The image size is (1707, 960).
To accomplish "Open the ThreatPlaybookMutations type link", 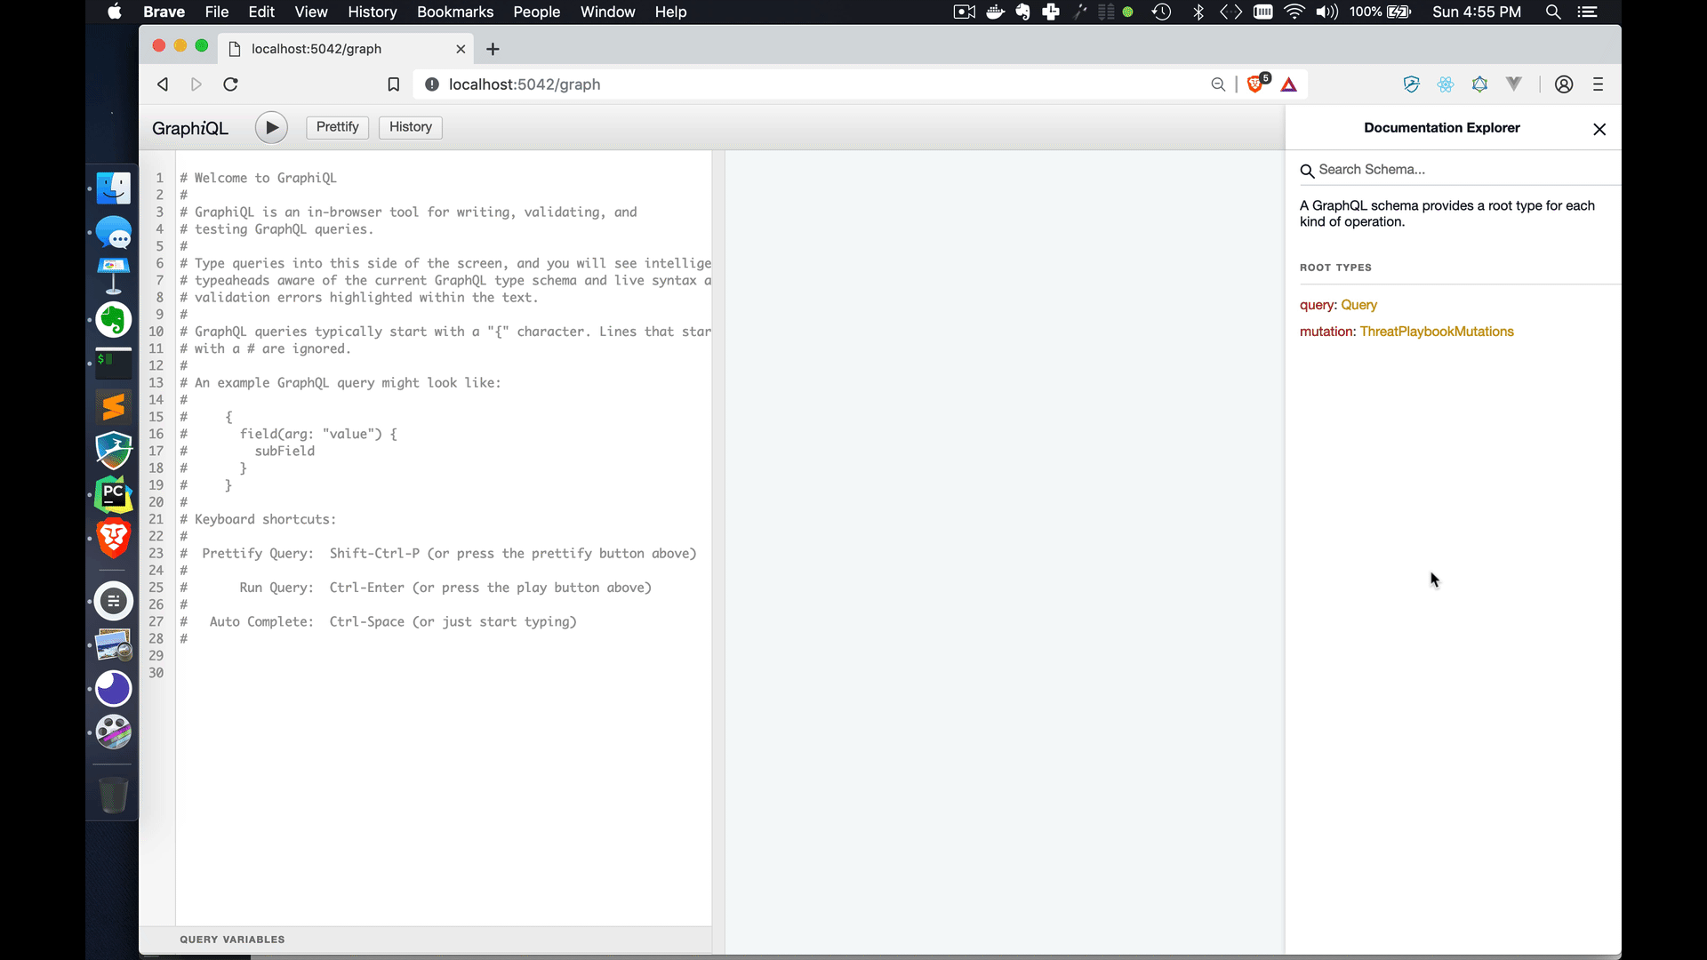I will (x=1436, y=332).
